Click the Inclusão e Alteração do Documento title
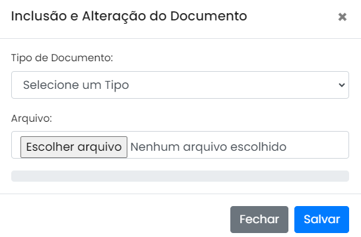 129,16
